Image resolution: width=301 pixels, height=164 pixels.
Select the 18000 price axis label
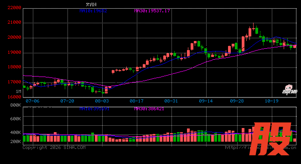pyautogui.click(x=15, y=67)
